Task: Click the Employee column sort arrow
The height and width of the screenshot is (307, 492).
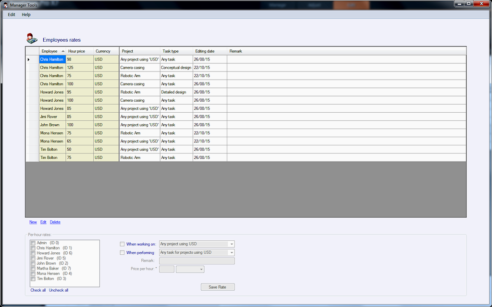Action: click(x=63, y=51)
